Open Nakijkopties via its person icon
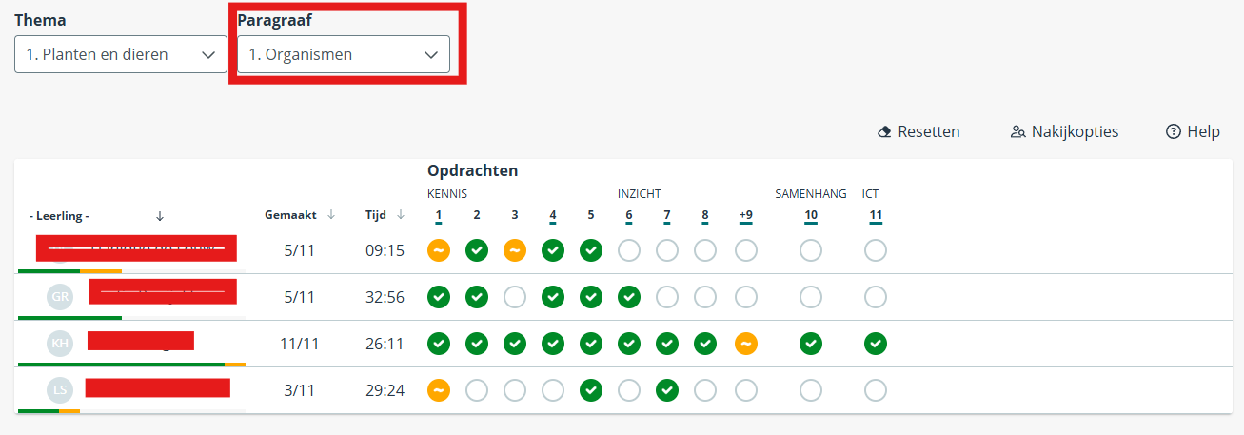Image resolution: width=1244 pixels, height=435 pixels. click(x=1018, y=132)
